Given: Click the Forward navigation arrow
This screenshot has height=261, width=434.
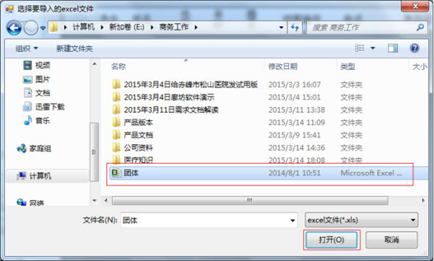Looking at the screenshot, I should pos(31,27).
